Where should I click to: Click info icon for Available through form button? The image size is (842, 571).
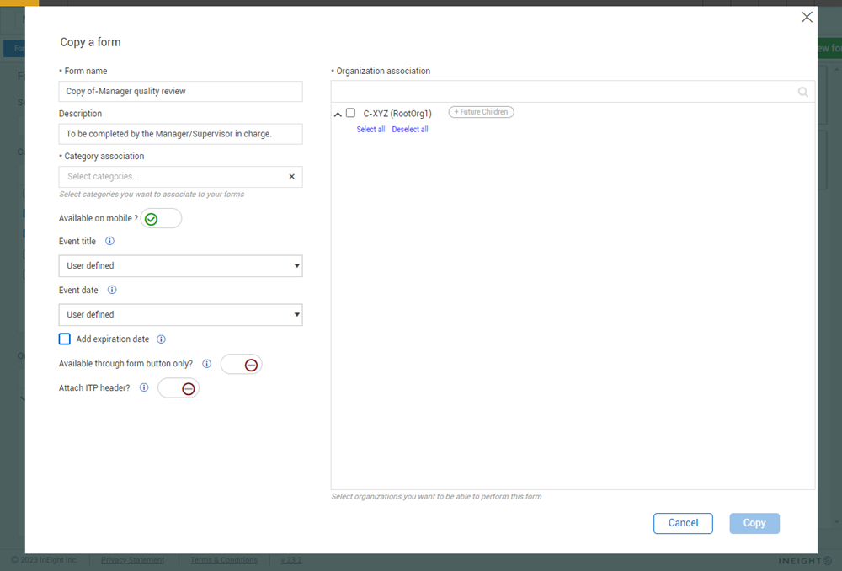click(206, 364)
